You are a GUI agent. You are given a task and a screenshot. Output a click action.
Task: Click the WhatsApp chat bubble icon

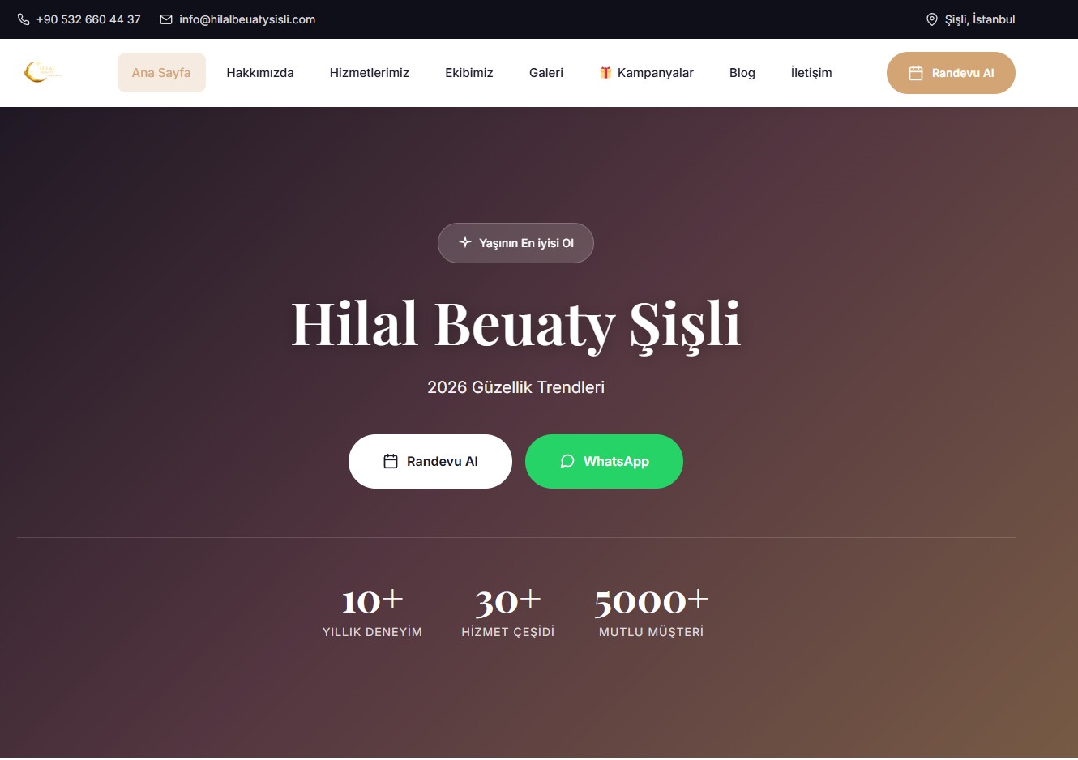[x=567, y=461]
